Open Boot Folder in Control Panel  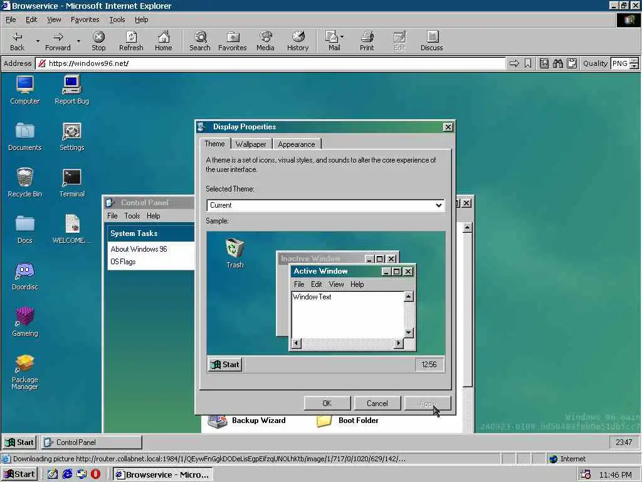pyautogui.click(x=347, y=420)
